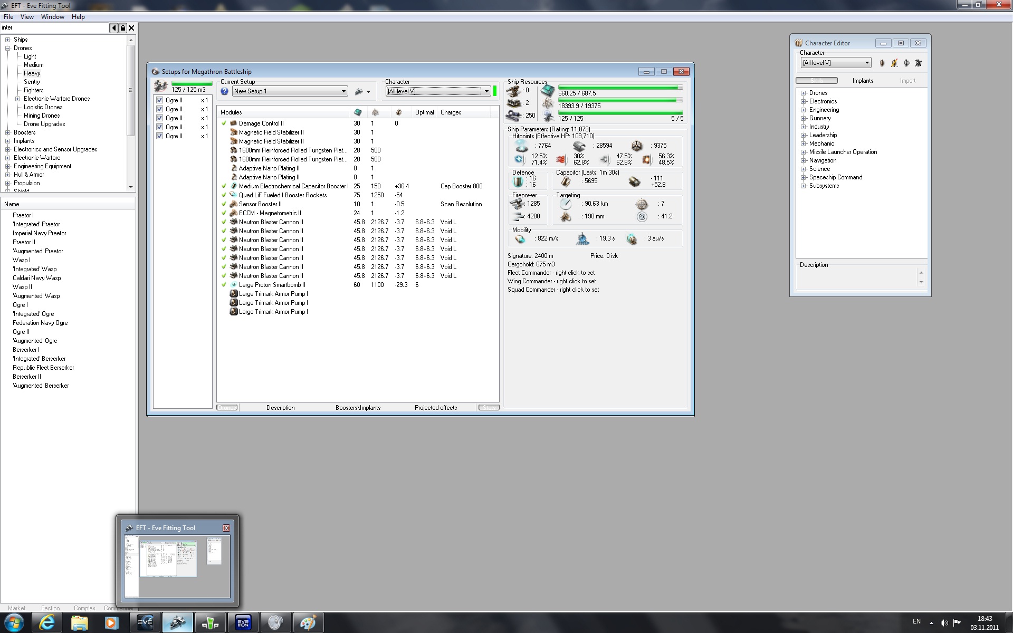Click the rename character pencil icon
The height and width of the screenshot is (633, 1013).
pos(894,63)
